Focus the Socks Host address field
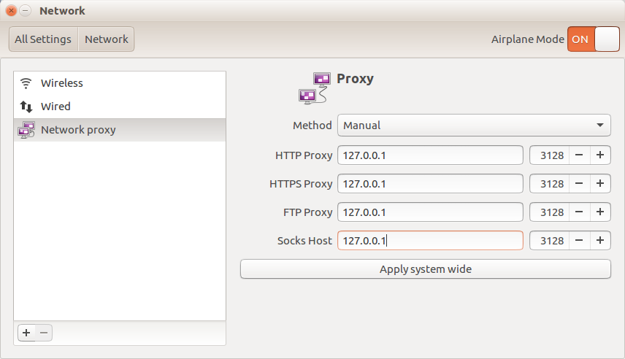Viewport: 625px width, 359px height. (430, 241)
